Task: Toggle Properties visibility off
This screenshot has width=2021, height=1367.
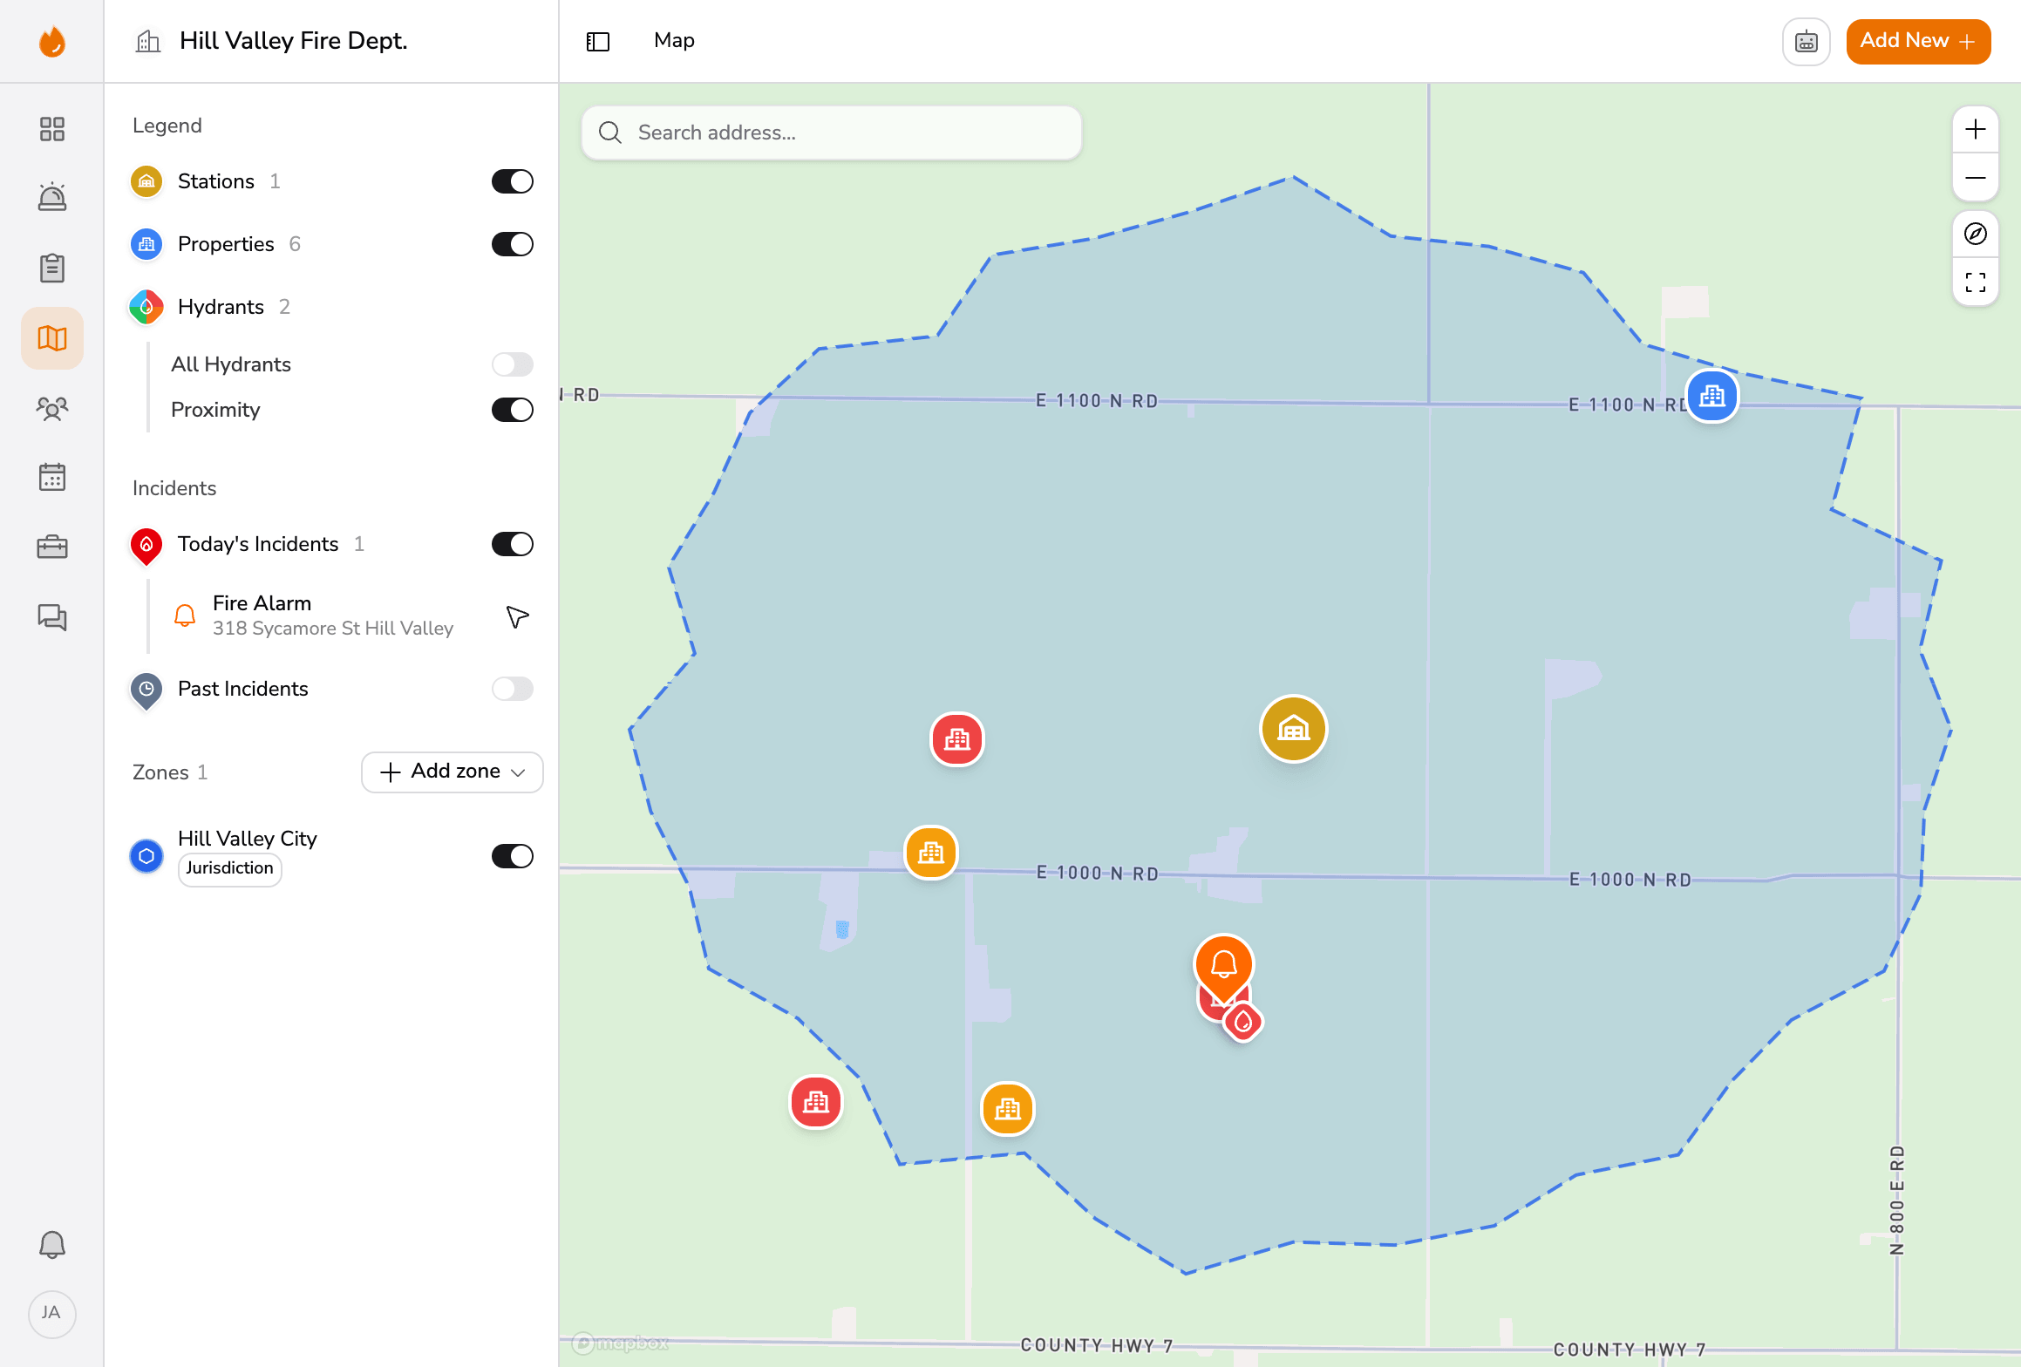Action: [513, 244]
